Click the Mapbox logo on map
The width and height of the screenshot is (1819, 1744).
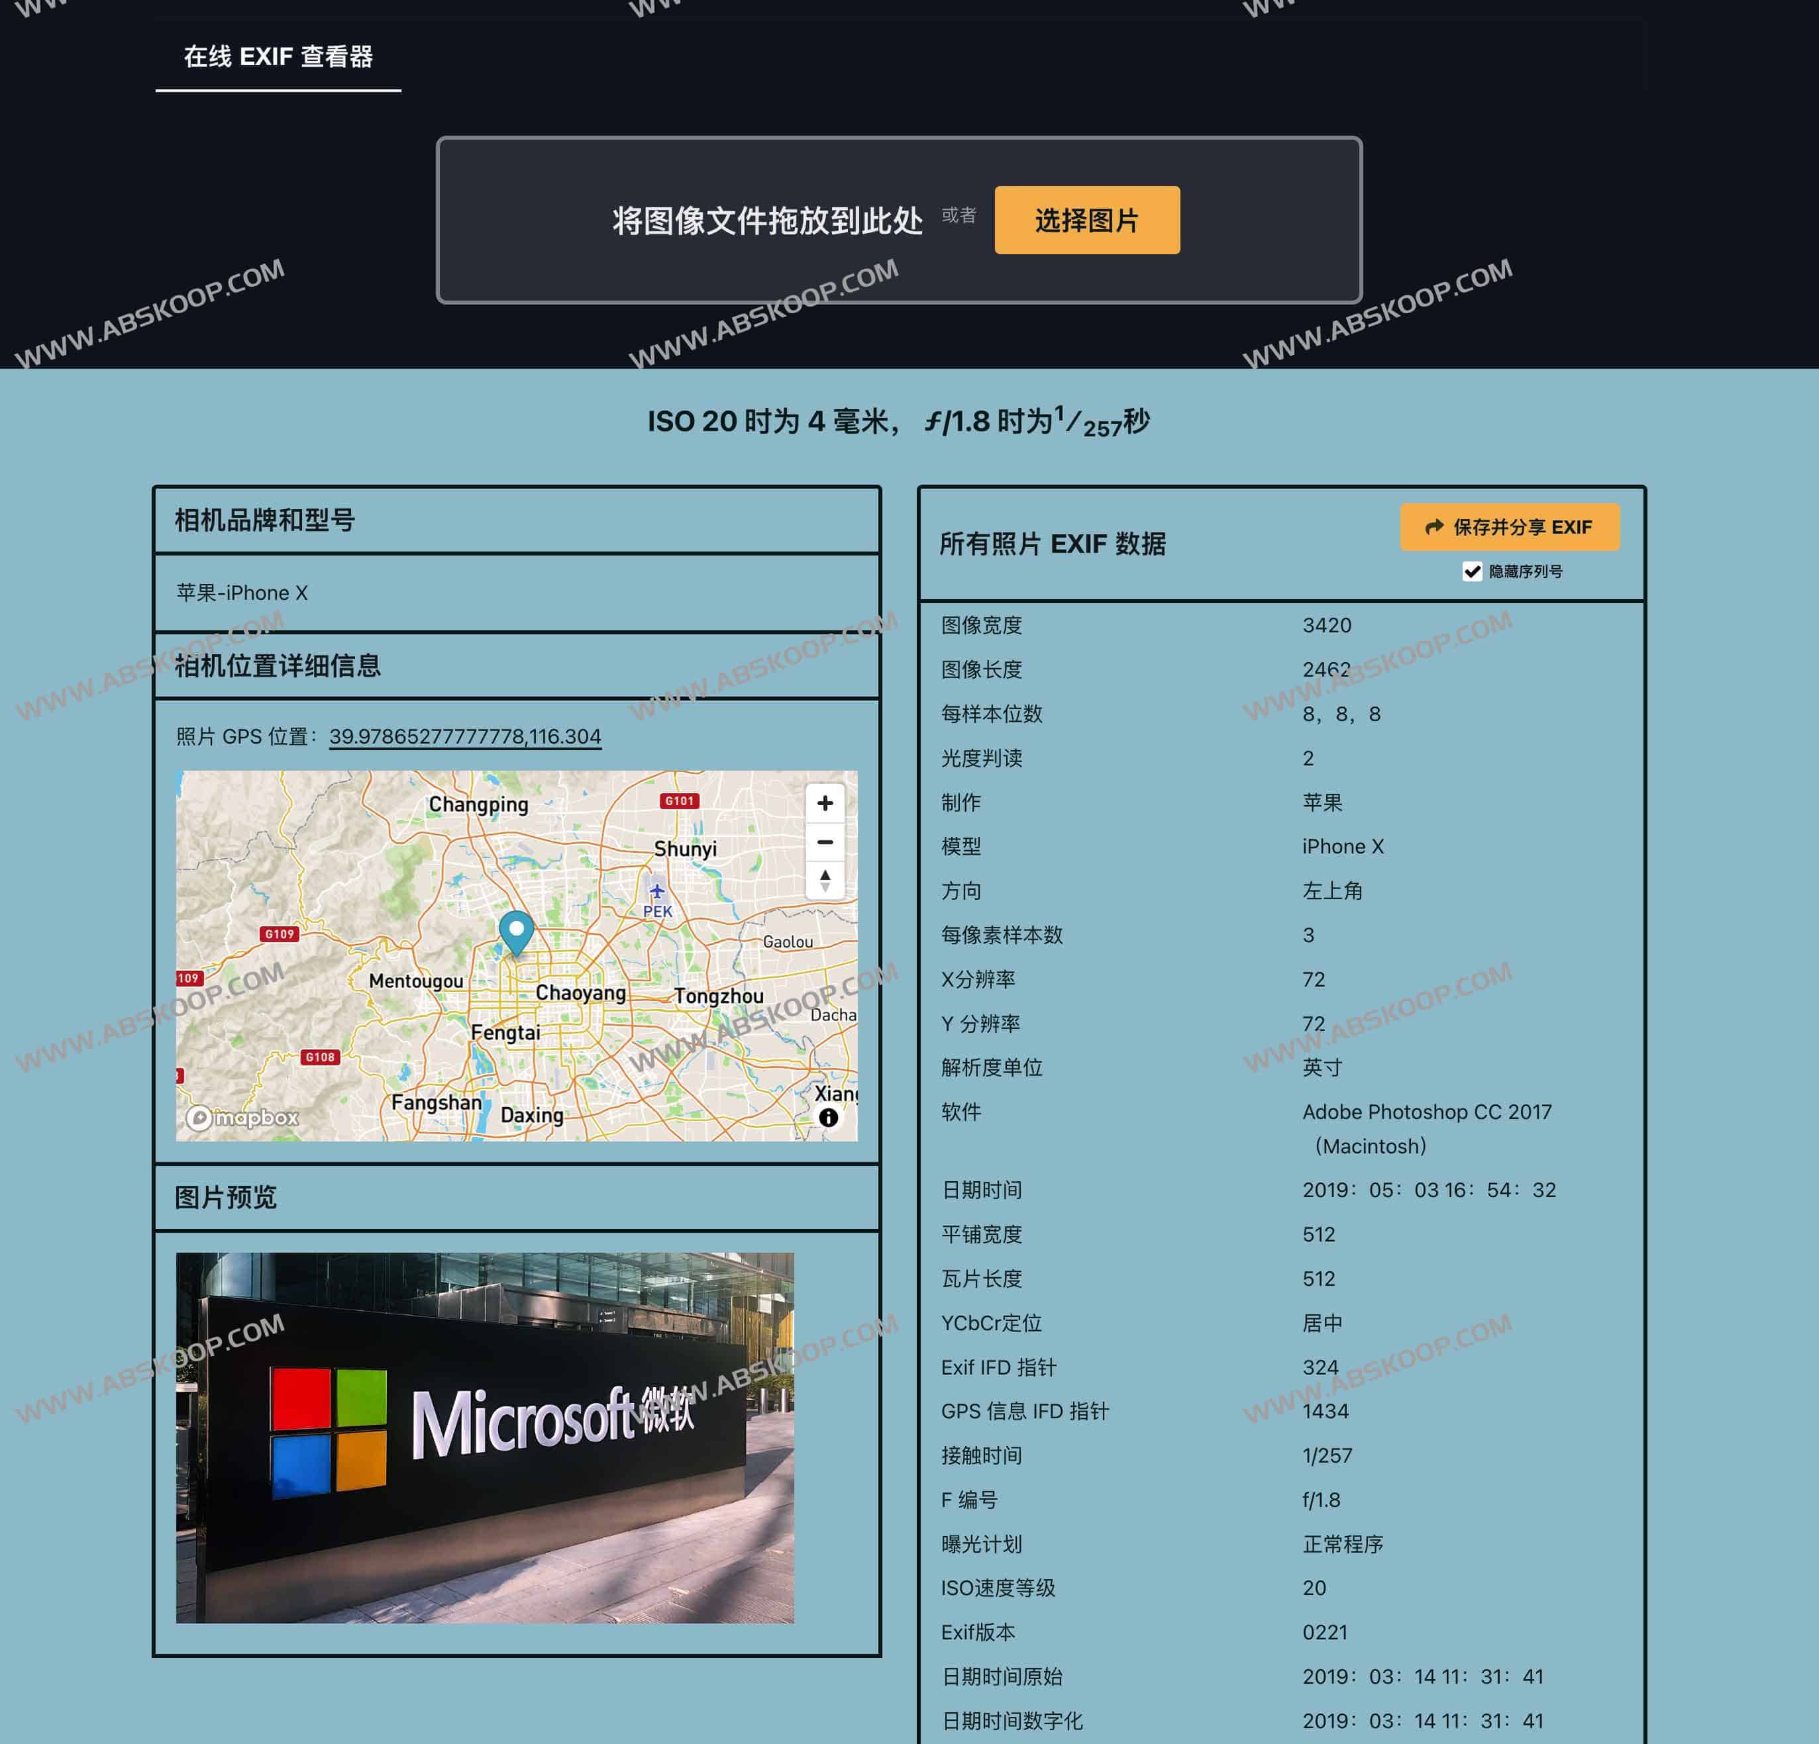click(x=243, y=1118)
